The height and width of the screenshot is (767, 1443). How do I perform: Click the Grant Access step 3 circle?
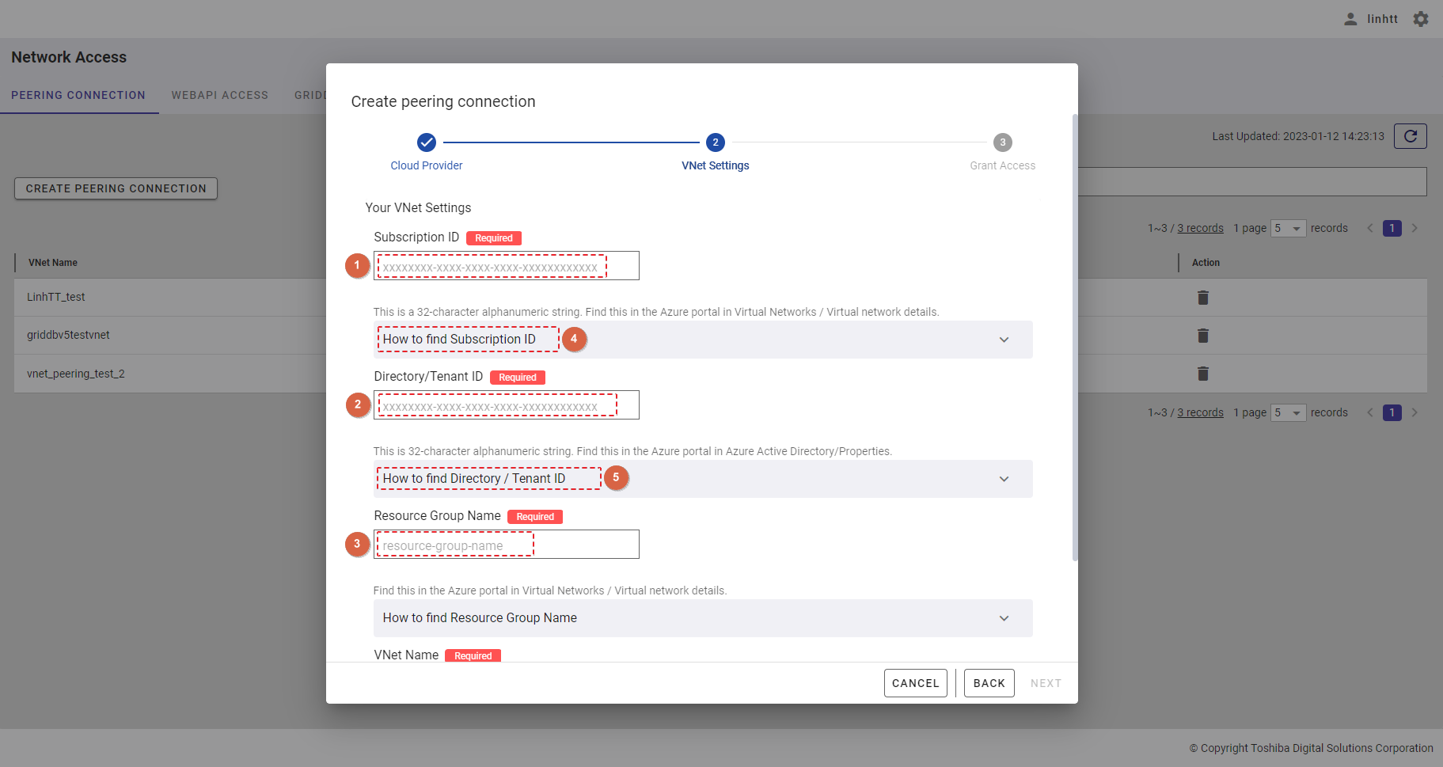click(x=1002, y=142)
